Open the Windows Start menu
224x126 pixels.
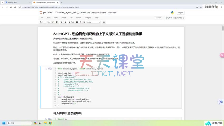4,123
